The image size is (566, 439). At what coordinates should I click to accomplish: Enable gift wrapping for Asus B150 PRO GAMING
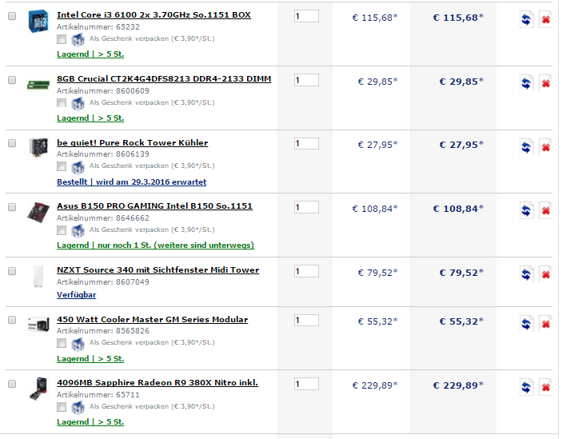(62, 230)
